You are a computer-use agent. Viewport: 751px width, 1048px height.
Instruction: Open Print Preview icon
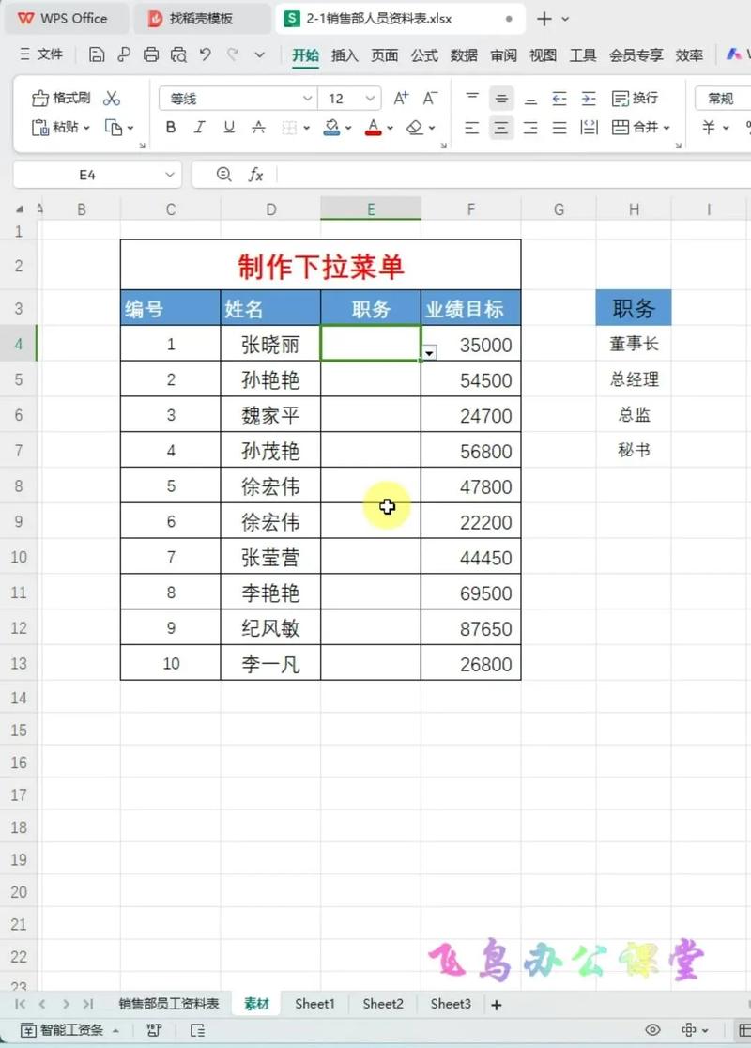[x=178, y=54]
